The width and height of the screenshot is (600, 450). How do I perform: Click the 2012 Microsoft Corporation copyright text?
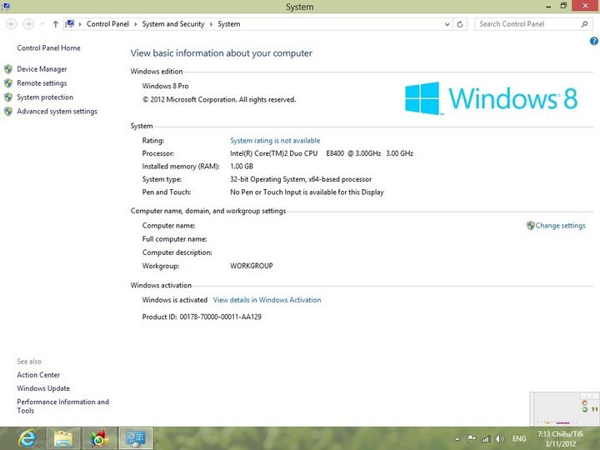219,100
